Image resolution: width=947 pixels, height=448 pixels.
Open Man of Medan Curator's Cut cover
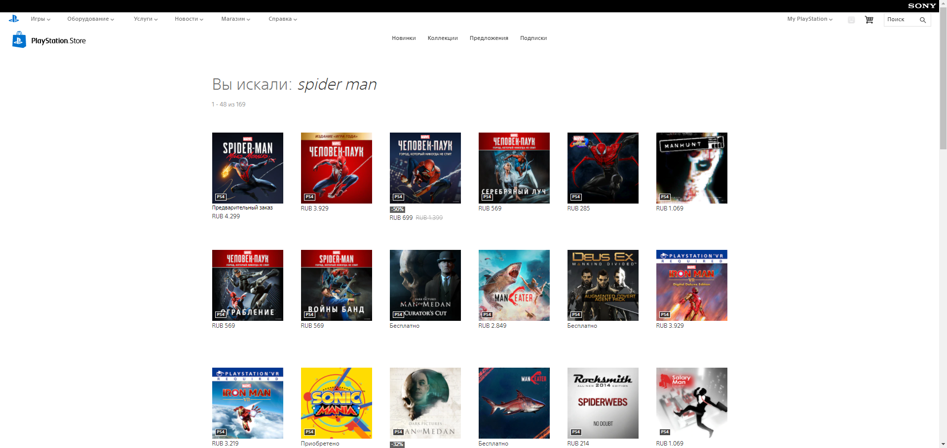425,285
